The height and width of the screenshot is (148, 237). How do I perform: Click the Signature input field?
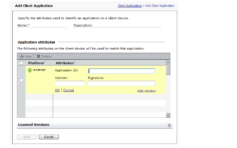pyautogui.click(x=121, y=83)
